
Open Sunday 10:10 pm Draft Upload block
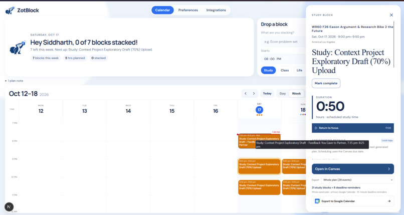click(294, 187)
